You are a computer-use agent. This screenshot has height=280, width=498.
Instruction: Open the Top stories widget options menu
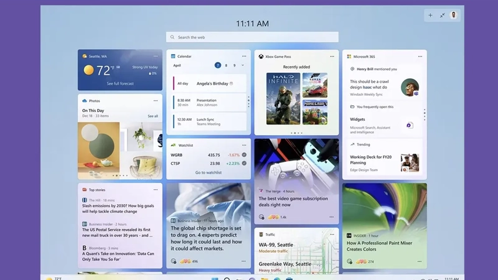point(156,190)
